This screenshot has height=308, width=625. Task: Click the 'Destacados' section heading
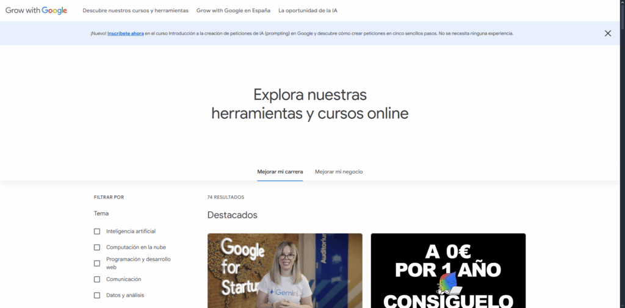coord(233,215)
